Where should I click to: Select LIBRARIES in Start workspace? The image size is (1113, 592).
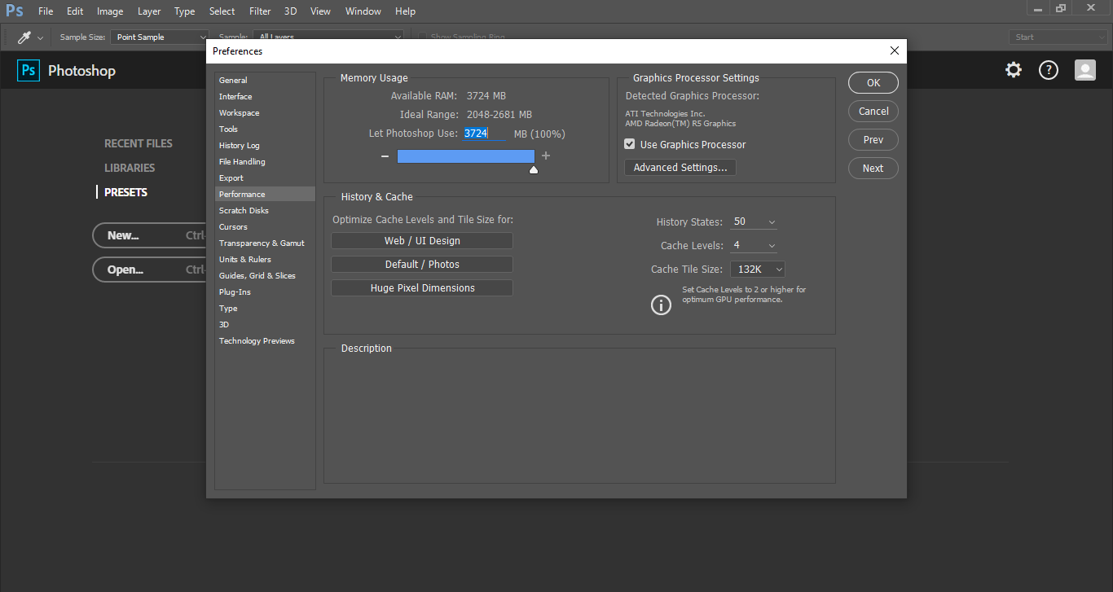(x=130, y=168)
